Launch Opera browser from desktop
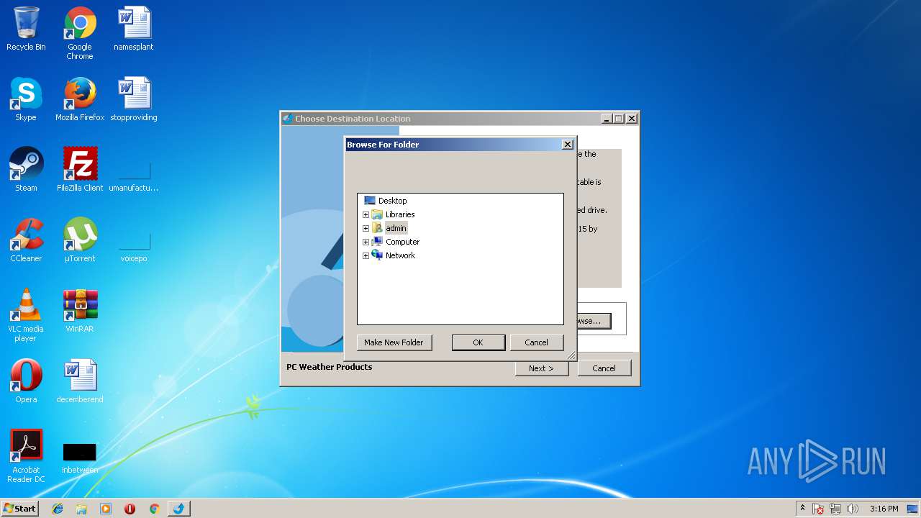921x518 pixels. pos(26,381)
